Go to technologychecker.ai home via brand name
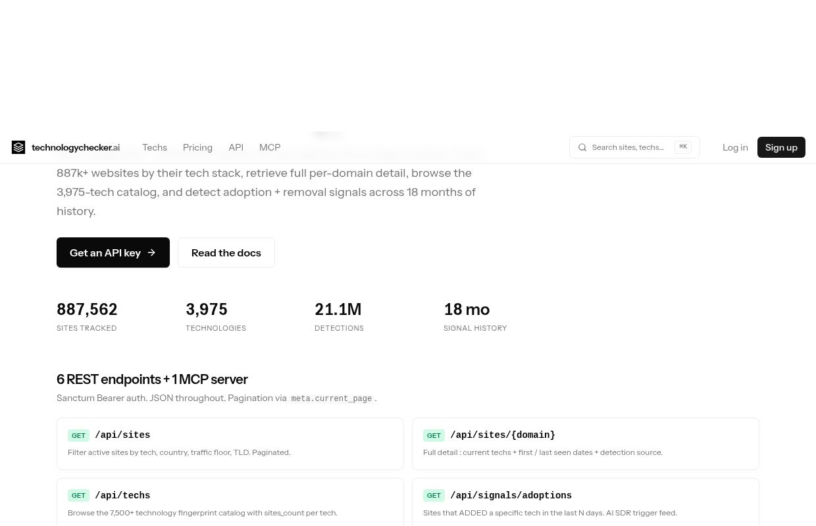The width and height of the screenshot is (816, 526). 76,147
